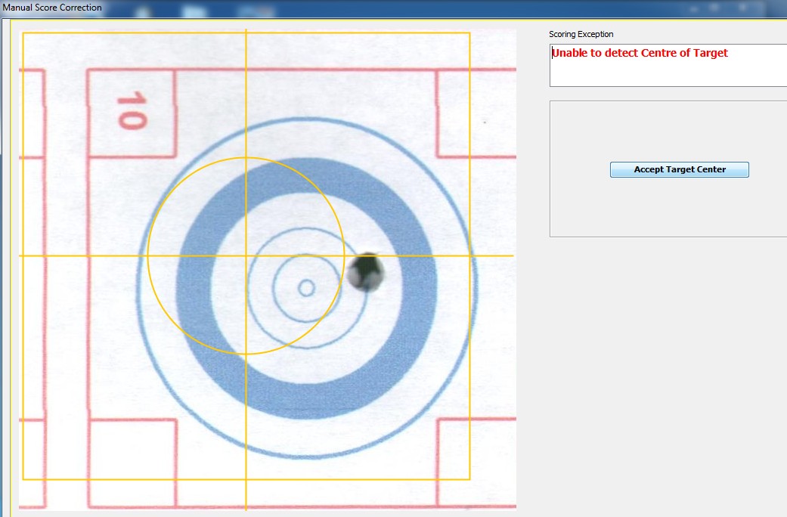
Task: Click the topmost point of yellow circle overlay
Action: 246,158
